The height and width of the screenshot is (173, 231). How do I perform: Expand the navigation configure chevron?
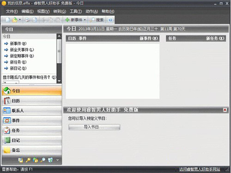(58, 160)
